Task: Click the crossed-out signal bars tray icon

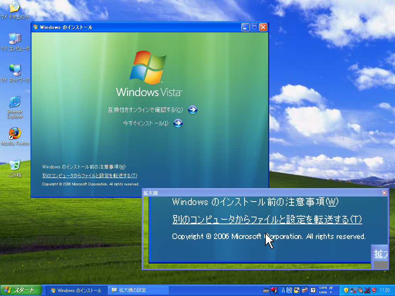Action: pos(367,290)
